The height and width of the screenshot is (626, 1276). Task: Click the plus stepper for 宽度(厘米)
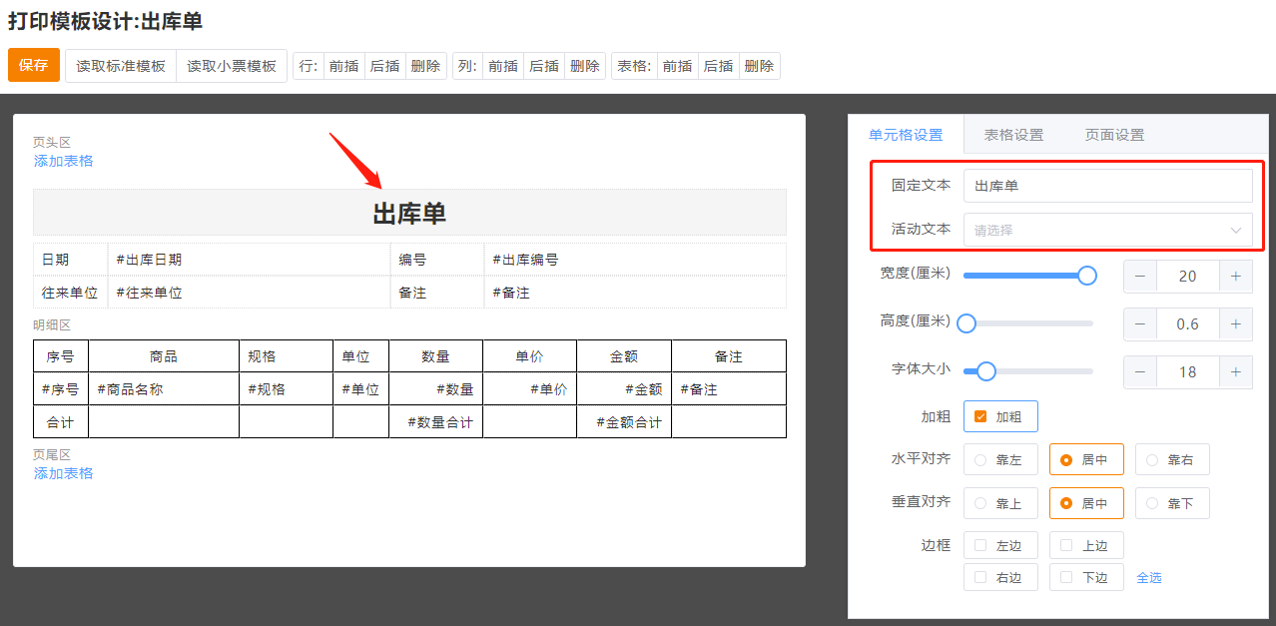point(1235,277)
